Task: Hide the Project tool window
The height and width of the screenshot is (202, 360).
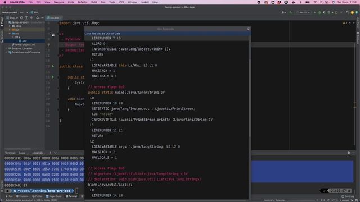Action: point(42,17)
